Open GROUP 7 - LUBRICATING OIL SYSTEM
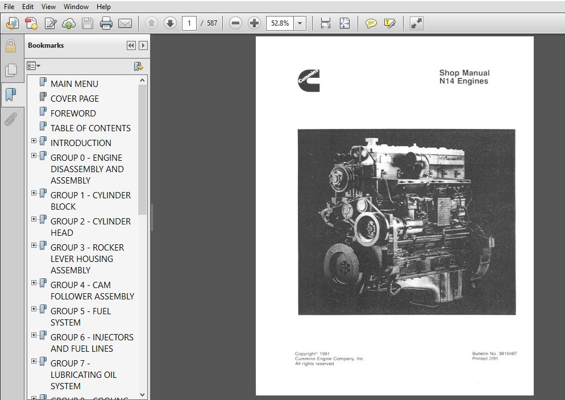Image resolution: width=565 pixels, height=400 pixels. (x=83, y=375)
